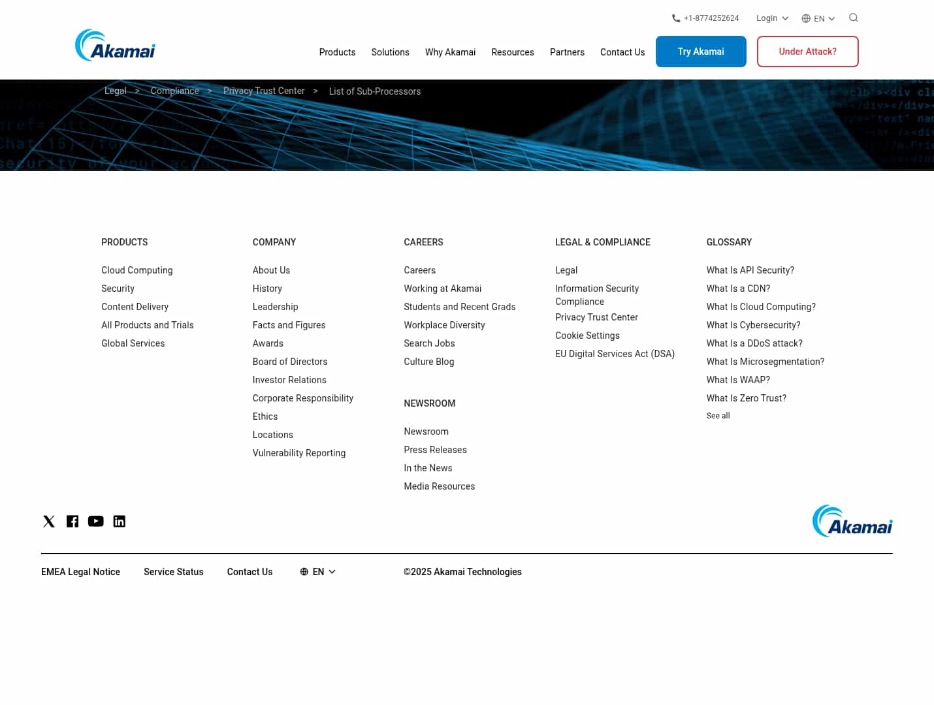This screenshot has height=705, width=934.
Task: Open What Is Microsegmentation? glossary link
Action: coord(765,362)
